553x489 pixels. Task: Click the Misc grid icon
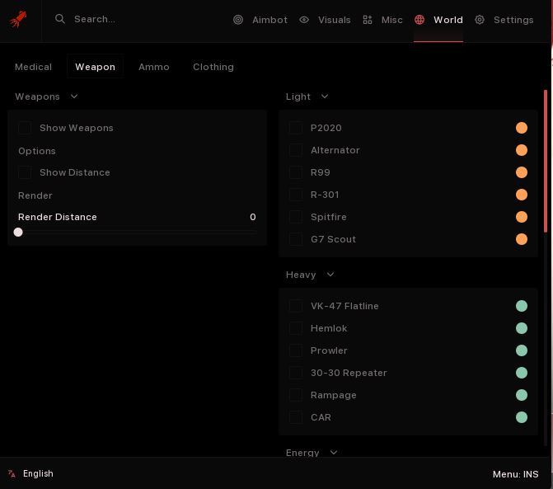368,20
